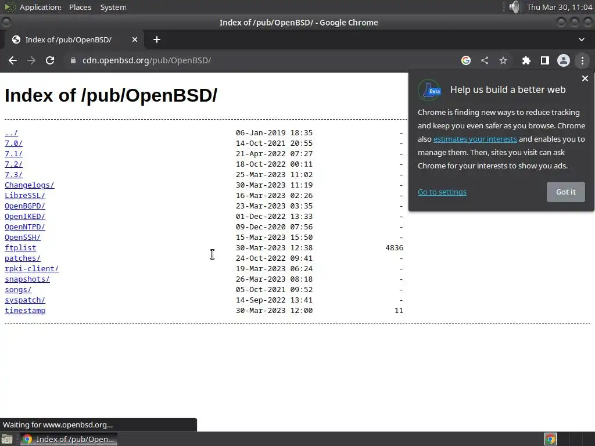Click the timestamp size value 11
595x446 pixels.
[x=399, y=311]
